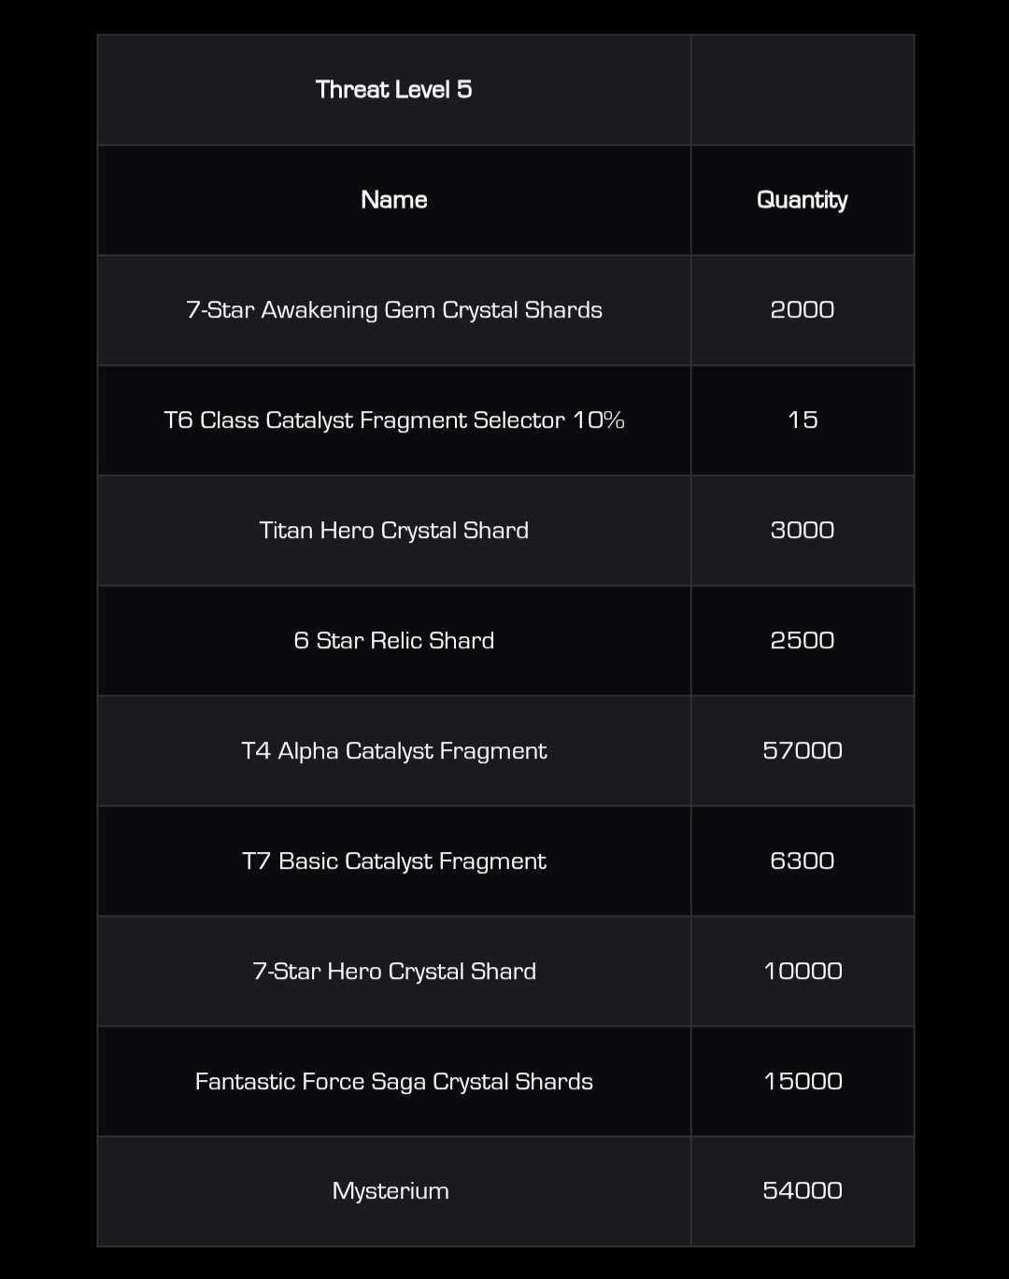Click the 15000 quantity value
Screen dimensions: 1009x1279
(x=802, y=1082)
